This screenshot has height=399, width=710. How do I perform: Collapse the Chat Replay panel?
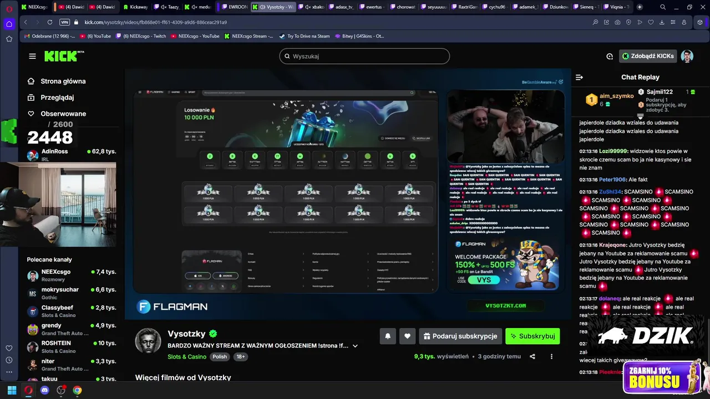point(579,77)
